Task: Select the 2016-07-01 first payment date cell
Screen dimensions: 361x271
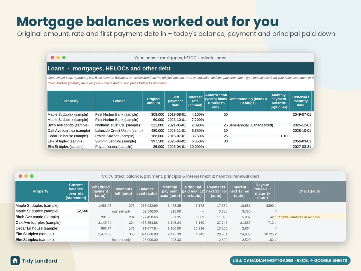Action: tap(175, 136)
